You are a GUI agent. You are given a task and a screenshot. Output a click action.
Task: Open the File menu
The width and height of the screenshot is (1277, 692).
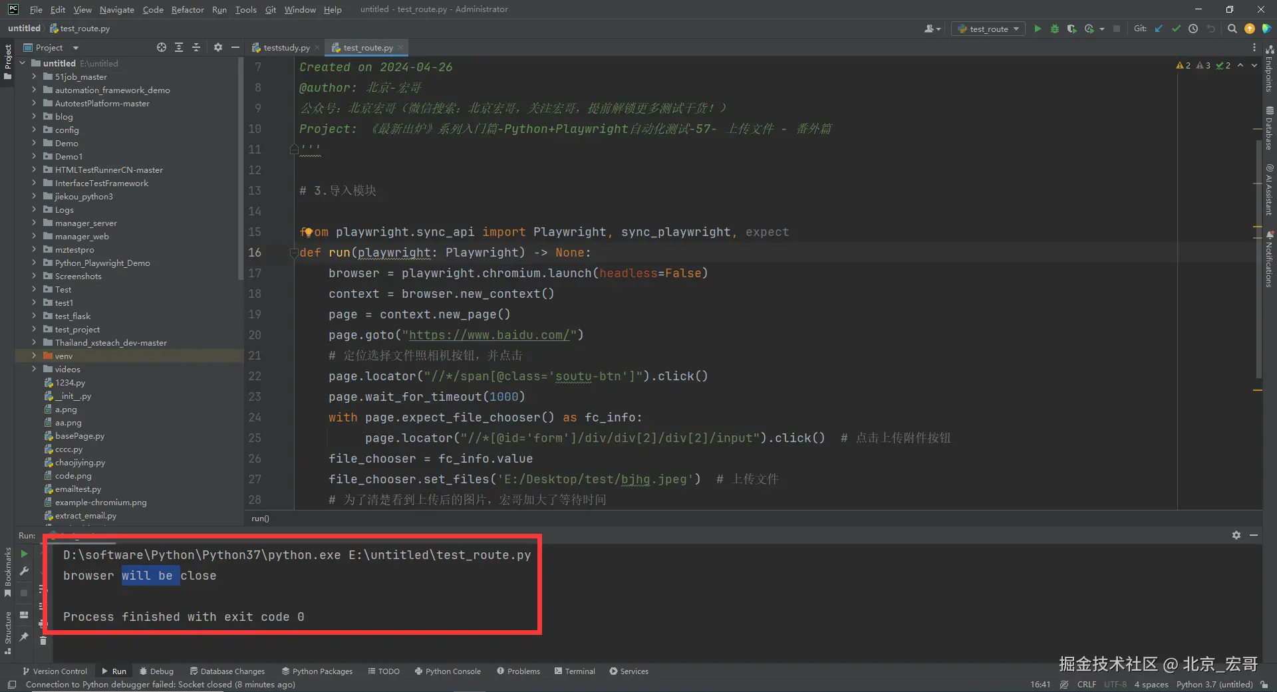[36, 9]
